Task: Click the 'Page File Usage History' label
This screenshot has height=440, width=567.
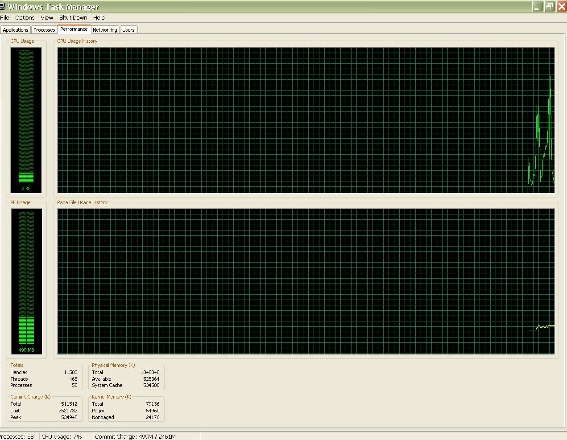Action: pyautogui.click(x=82, y=202)
